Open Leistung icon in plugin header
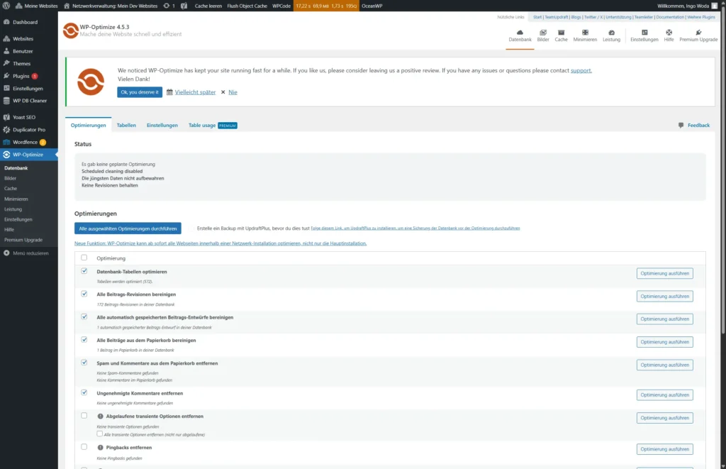This screenshot has width=726, height=469. click(611, 35)
